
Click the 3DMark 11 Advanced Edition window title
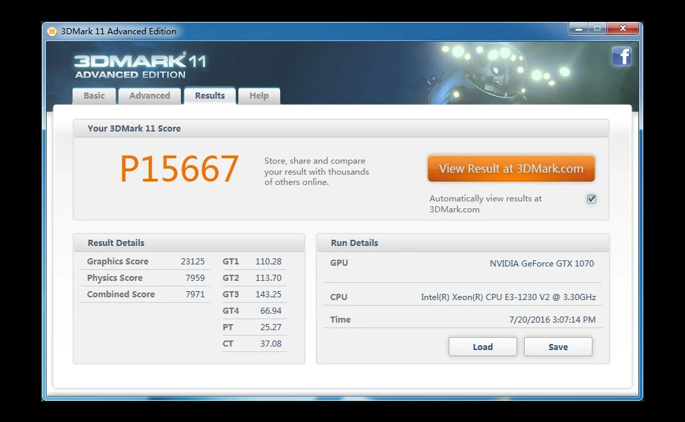click(119, 32)
